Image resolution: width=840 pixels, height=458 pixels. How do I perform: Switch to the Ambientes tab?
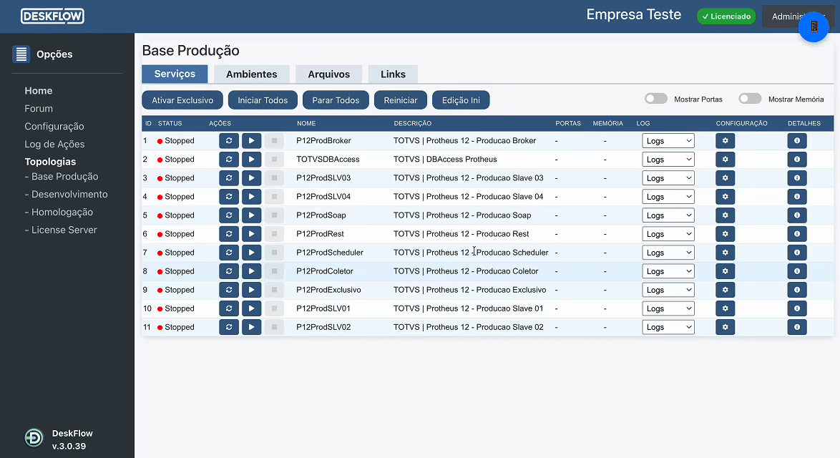tap(251, 74)
